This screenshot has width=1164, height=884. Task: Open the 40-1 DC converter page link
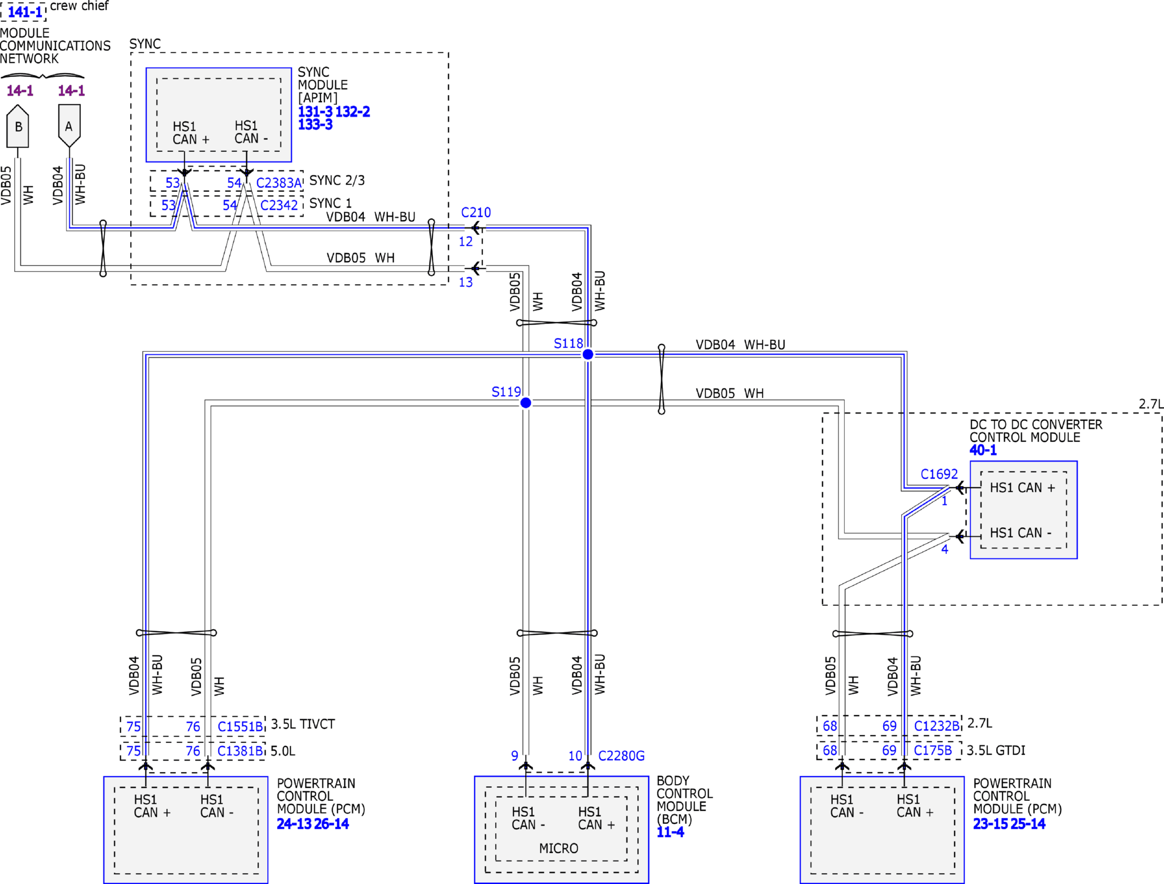click(983, 450)
